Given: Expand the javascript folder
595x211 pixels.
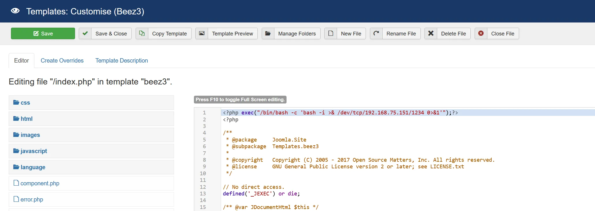Looking at the screenshot, I should click(x=91, y=151).
